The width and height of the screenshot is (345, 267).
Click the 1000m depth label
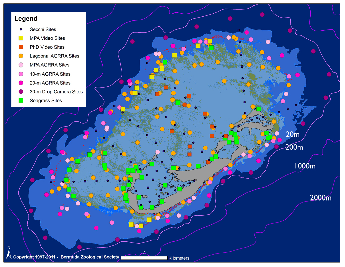point(305,166)
